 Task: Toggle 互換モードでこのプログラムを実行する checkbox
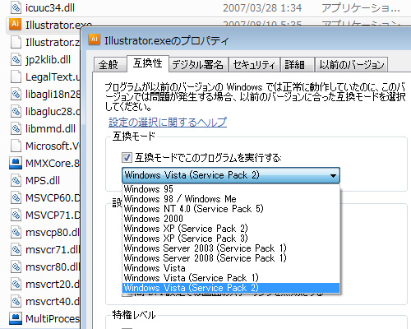click(127, 158)
